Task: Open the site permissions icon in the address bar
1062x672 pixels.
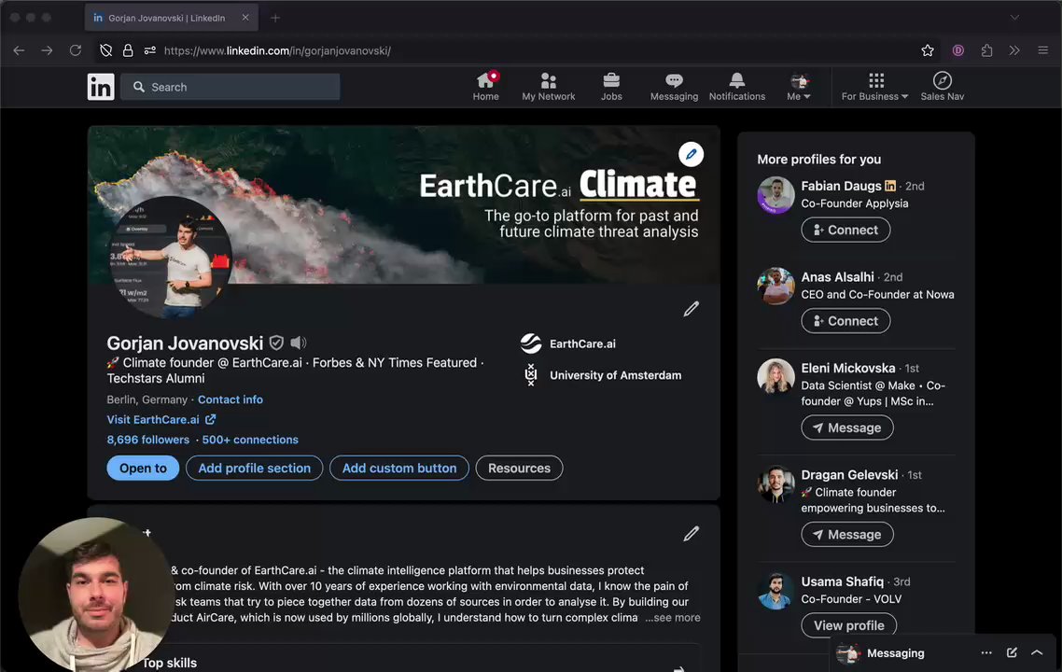Action: pos(149,50)
